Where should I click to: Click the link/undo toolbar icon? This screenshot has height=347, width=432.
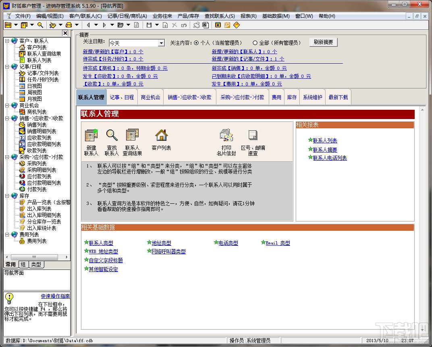click(x=184, y=25)
